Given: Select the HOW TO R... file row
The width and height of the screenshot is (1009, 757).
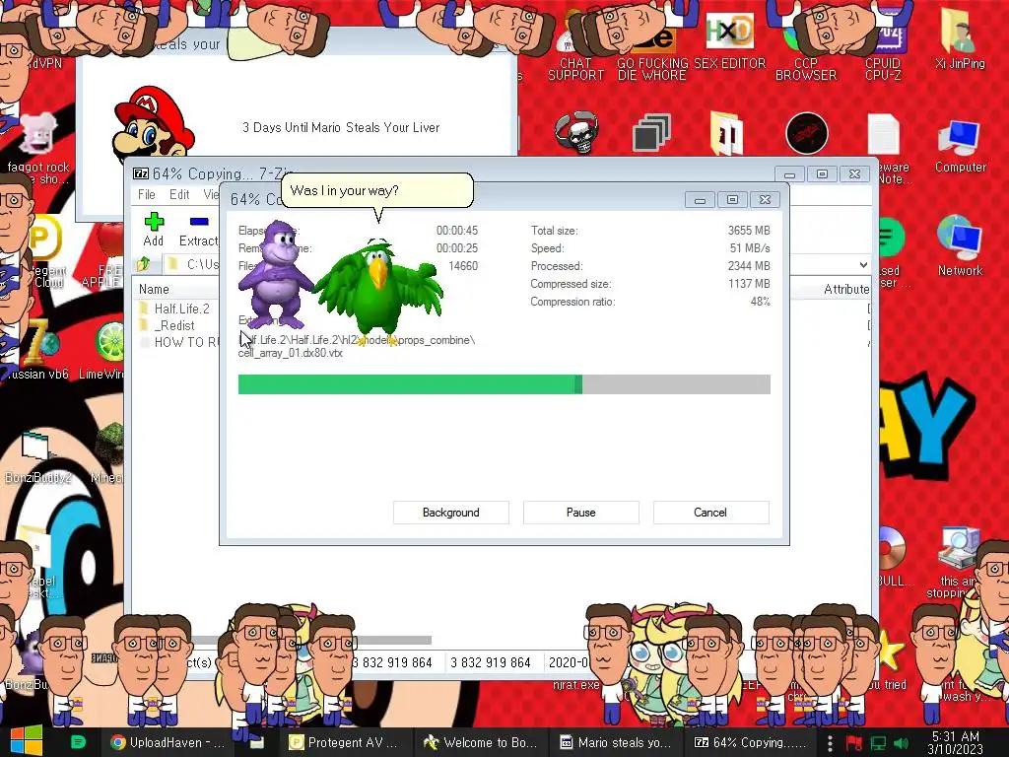Looking at the screenshot, I should pos(177,342).
